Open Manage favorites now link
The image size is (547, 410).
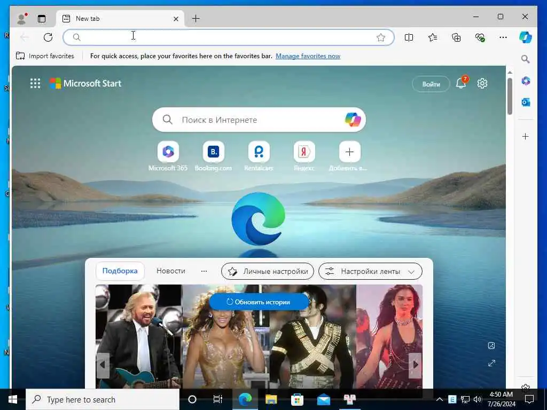tap(308, 56)
